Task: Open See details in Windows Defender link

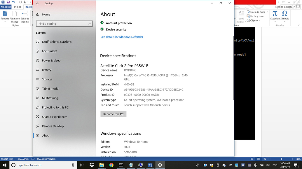Action: click(122, 37)
